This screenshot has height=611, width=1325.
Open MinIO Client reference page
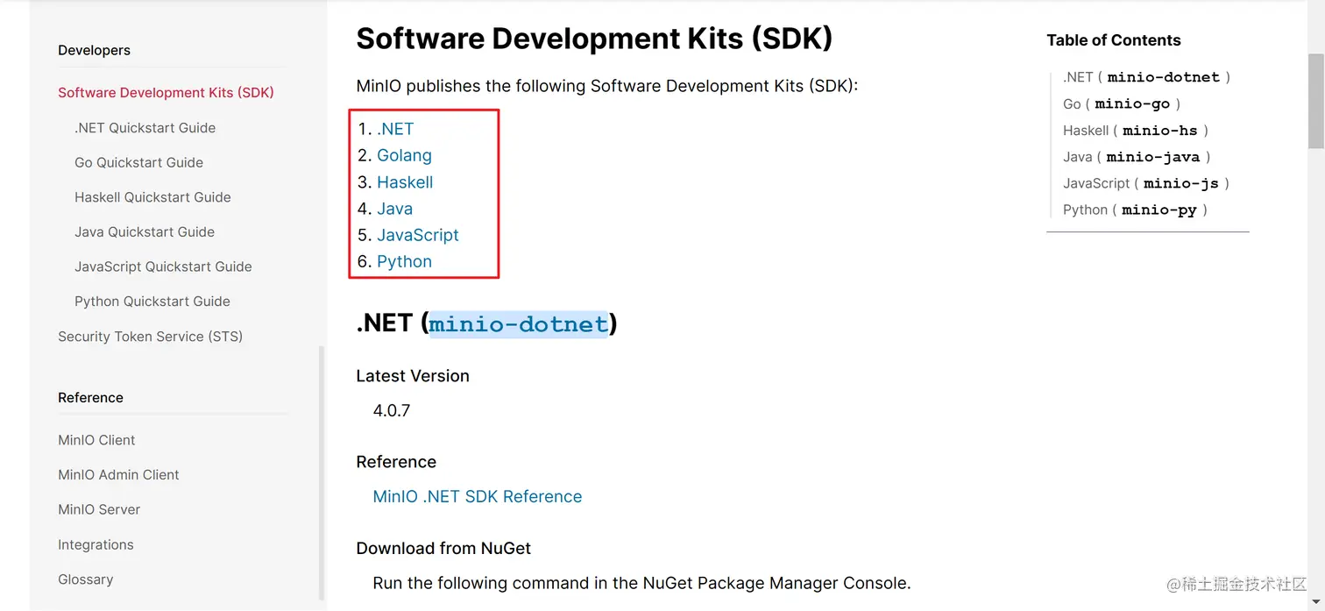point(96,440)
